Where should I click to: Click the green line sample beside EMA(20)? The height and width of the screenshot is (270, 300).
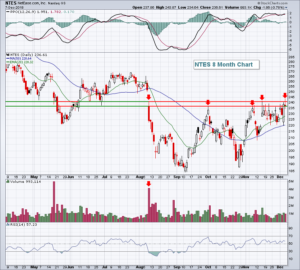[x=8, y=62]
